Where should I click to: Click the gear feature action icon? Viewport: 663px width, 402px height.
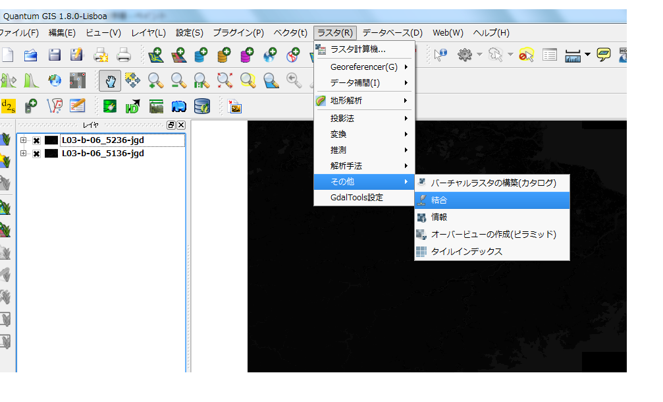point(465,55)
